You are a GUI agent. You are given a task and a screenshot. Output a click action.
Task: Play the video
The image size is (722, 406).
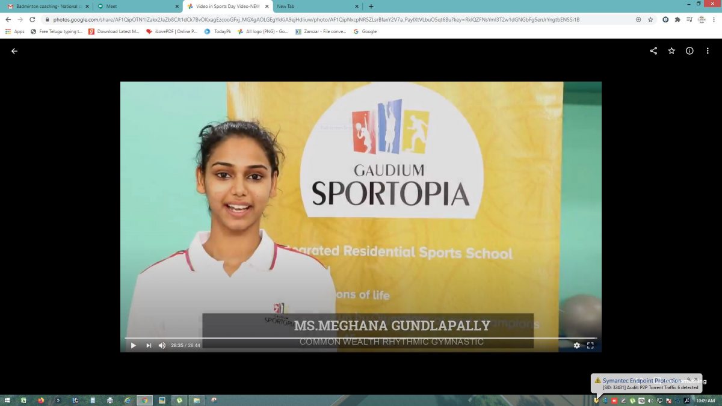point(133,345)
